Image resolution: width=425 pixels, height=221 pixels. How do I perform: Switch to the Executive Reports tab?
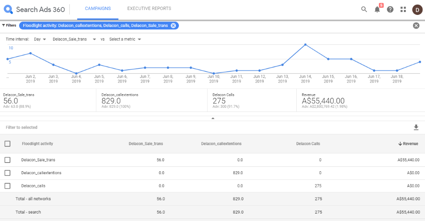coord(149,8)
